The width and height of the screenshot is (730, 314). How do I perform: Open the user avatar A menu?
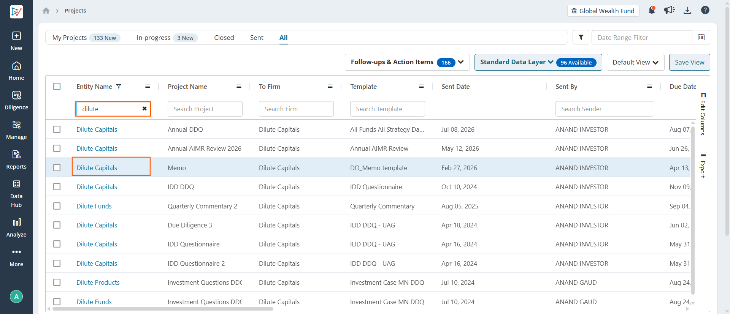[x=16, y=297]
